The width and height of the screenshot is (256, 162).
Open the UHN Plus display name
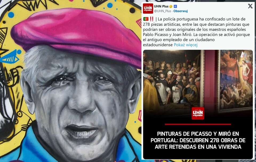click(x=161, y=6)
